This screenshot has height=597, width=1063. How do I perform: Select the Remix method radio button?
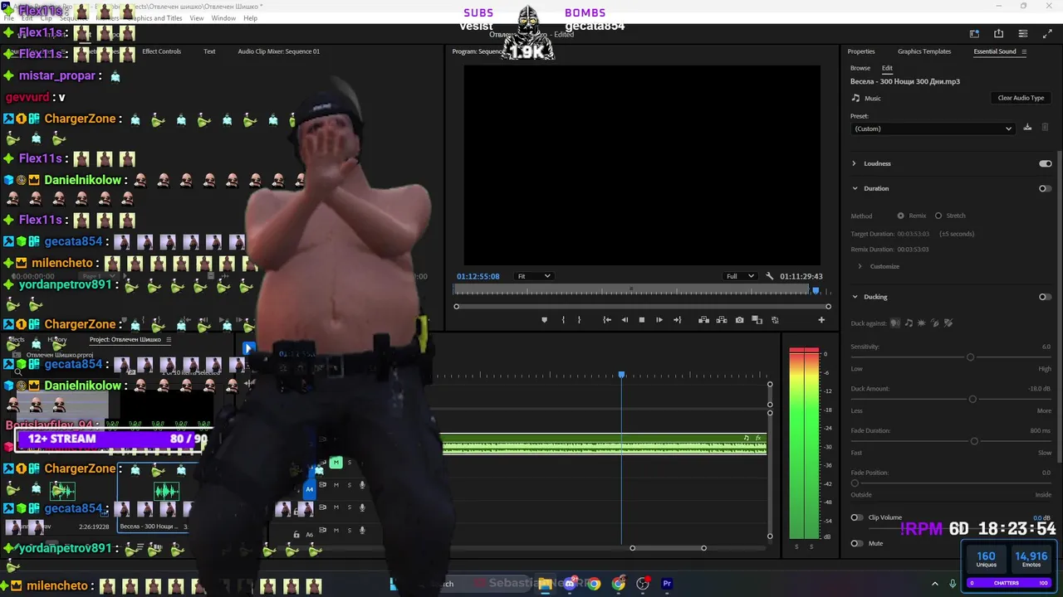900,216
